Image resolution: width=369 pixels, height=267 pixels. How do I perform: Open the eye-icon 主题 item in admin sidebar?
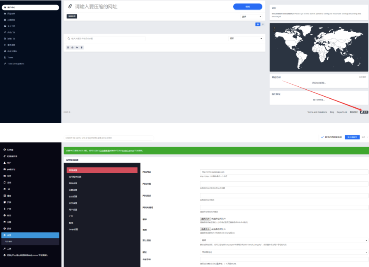[x=7, y=222]
